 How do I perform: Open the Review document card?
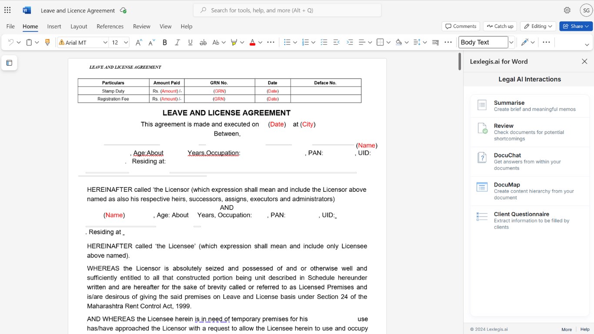click(x=530, y=132)
